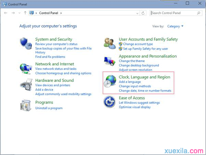Image resolution: width=206 pixels, height=155 pixels.
Task: Open the Ease of Access icon
Action: click(109, 102)
